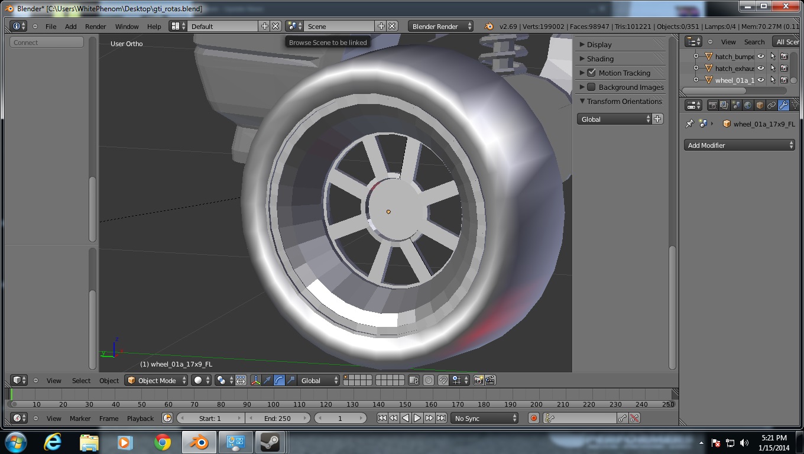Toggle the 3D manipulator widget
Image resolution: width=804 pixels, height=454 pixels.
point(255,380)
